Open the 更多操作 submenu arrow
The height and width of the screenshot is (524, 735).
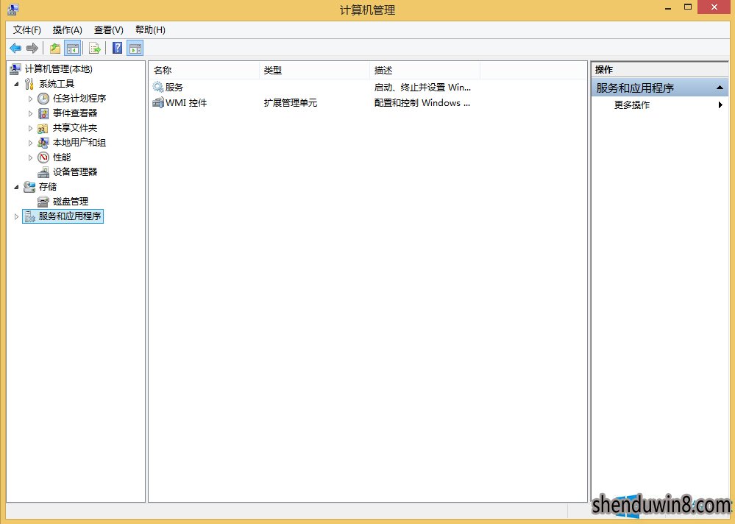(720, 105)
